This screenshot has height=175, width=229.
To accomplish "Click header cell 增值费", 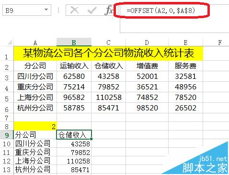I will [x=147, y=66].
